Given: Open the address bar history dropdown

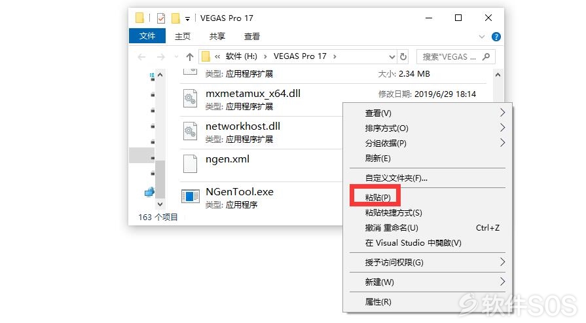Looking at the screenshot, I should (x=392, y=57).
